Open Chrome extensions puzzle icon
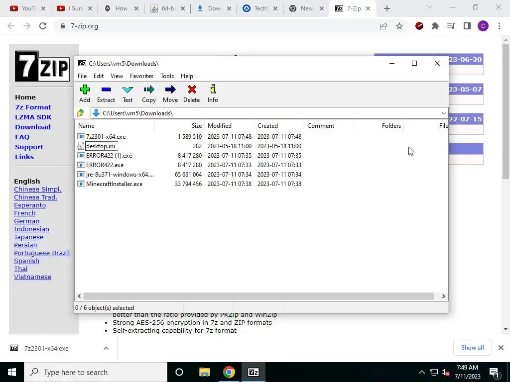The height and width of the screenshot is (382, 510). pos(435,26)
